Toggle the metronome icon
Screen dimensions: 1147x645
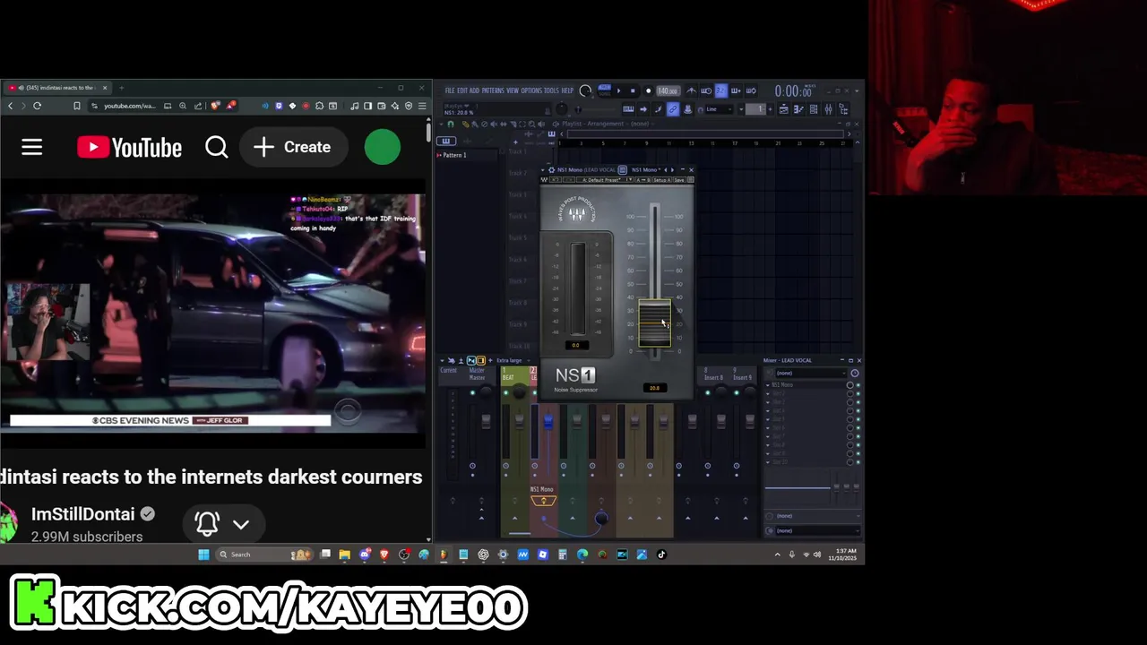pyautogui.click(x=692, y=90)
